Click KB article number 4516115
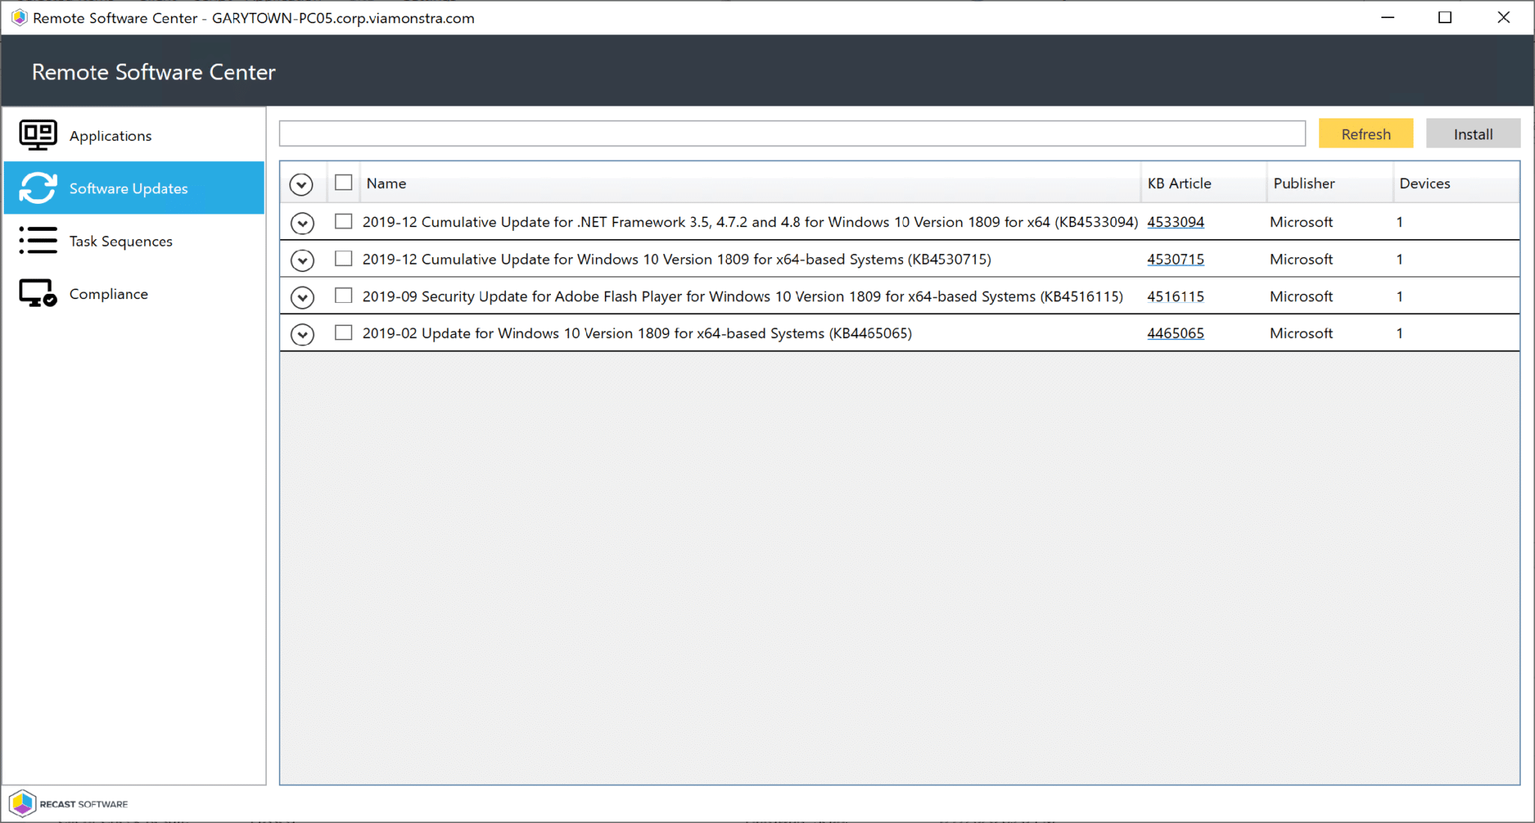 pyautogui.click(x=1175, y=296)
